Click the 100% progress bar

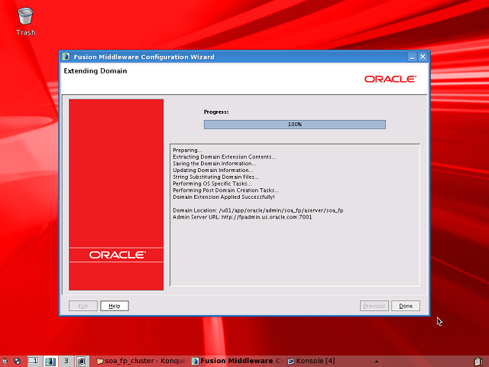click(x=295, y=125)
